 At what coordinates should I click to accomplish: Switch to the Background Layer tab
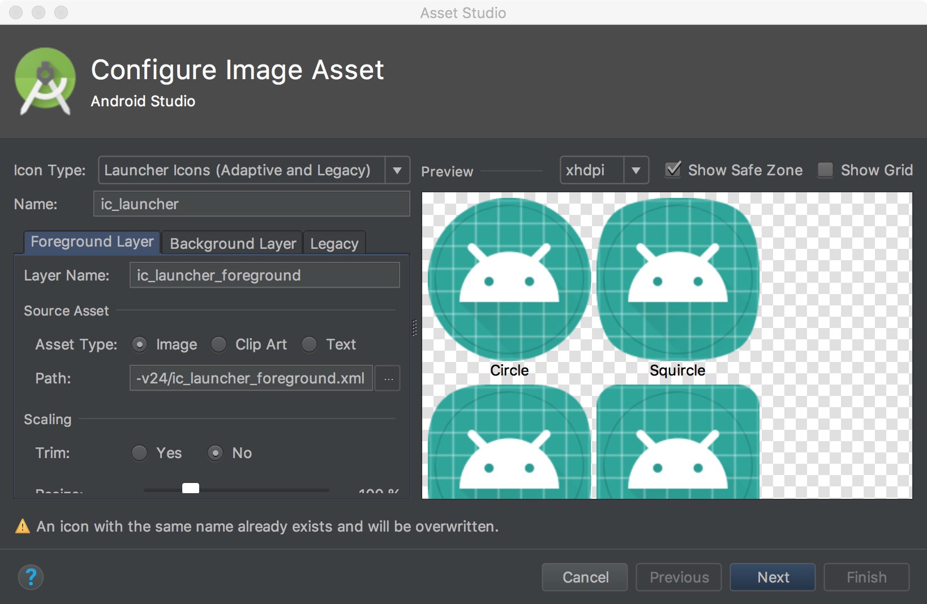233,243
